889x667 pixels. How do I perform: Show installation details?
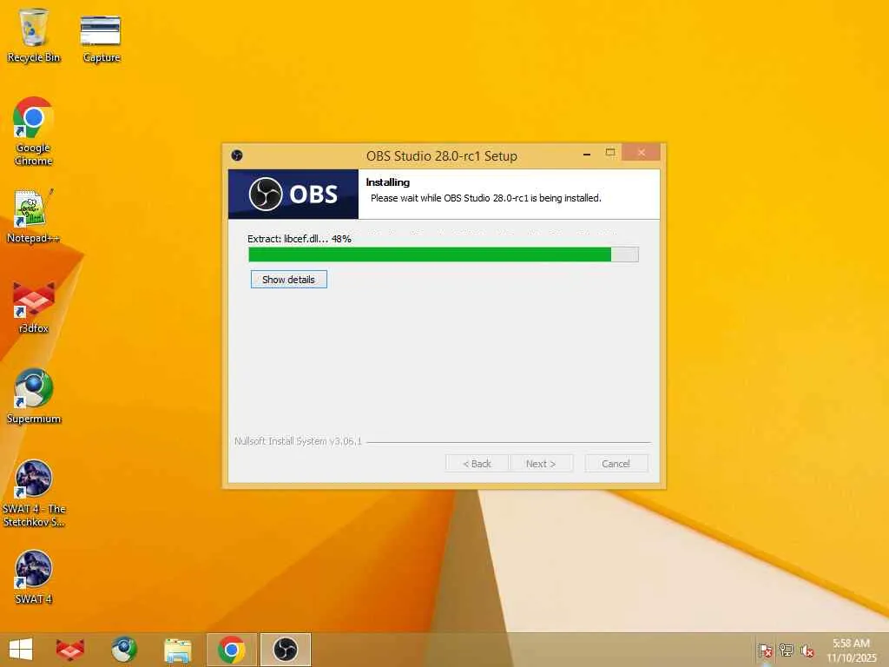click(288, 280)
